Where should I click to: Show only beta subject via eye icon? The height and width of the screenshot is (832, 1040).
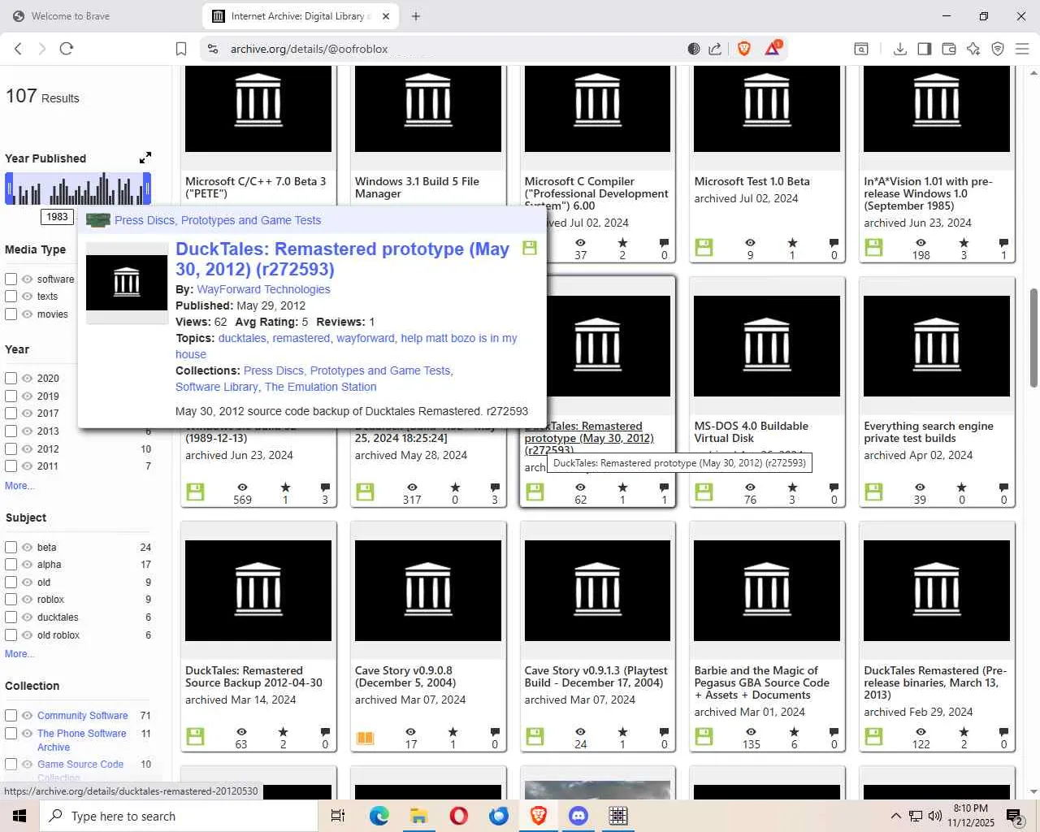tap(27, 548)
